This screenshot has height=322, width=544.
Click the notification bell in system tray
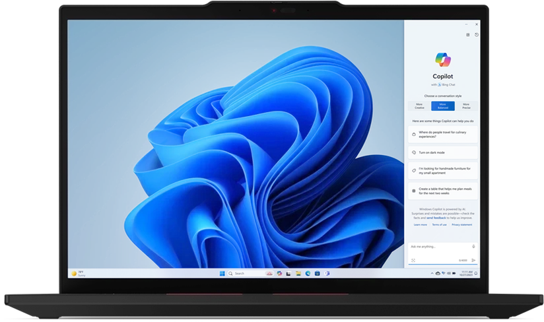(476, 273)
